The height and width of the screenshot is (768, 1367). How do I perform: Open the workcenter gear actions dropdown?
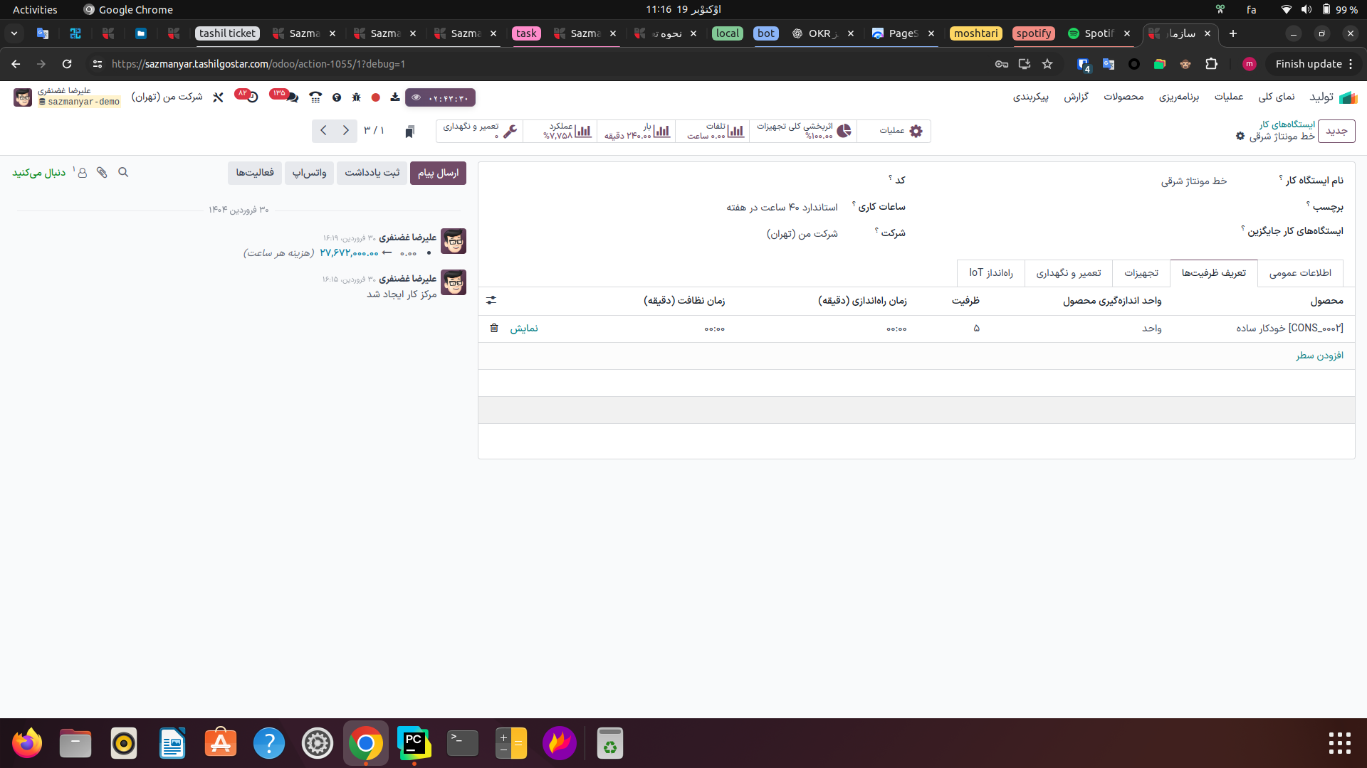click(1240, 137)
